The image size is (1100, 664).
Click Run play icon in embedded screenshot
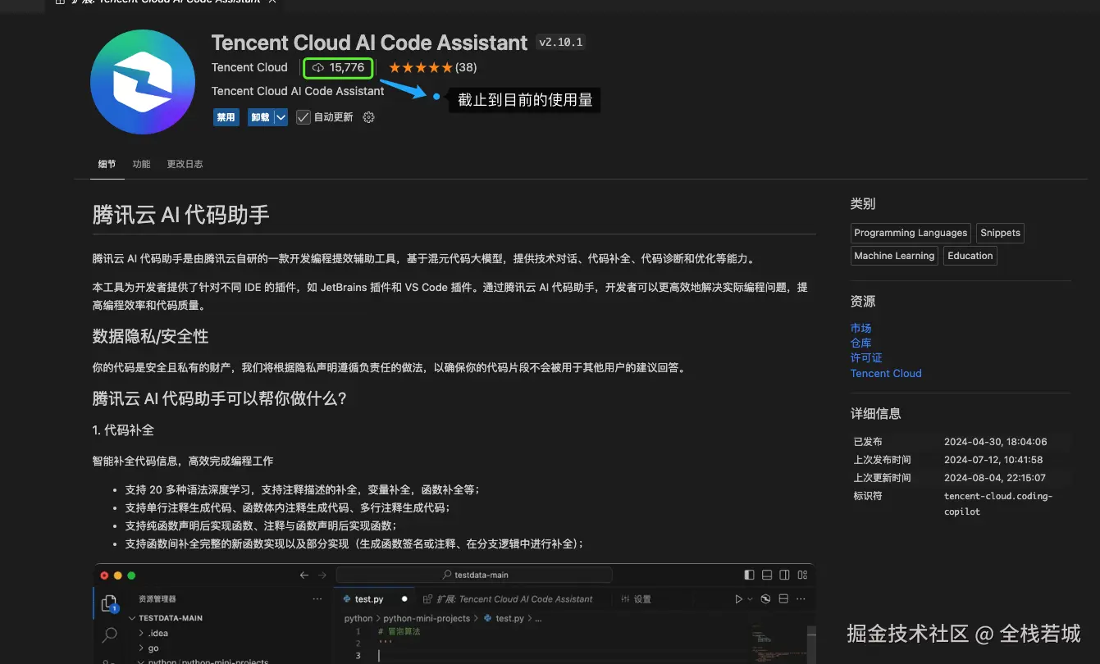(x=738, y=599)
